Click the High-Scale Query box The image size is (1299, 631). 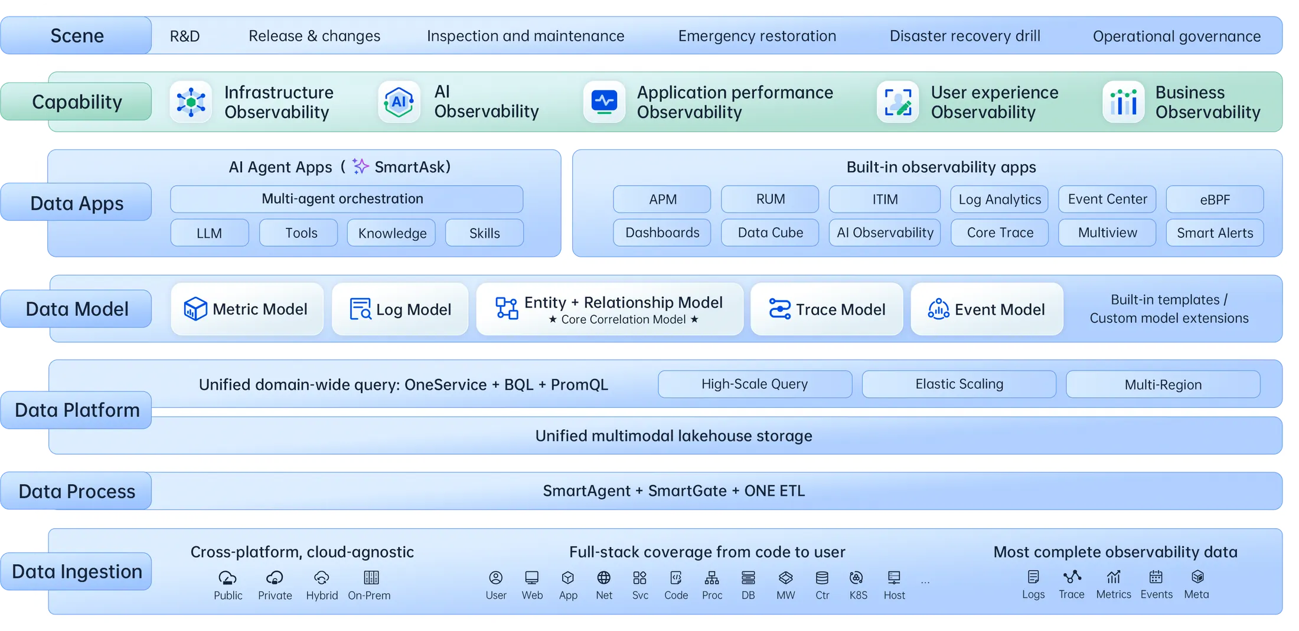pyautogui.click(x=755, y=384)
